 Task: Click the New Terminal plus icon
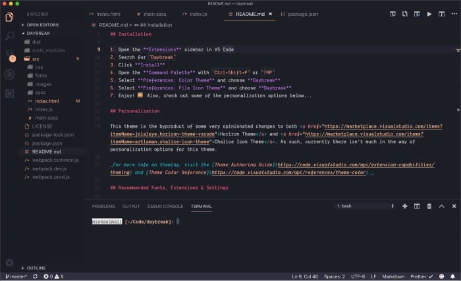(405, 206)
